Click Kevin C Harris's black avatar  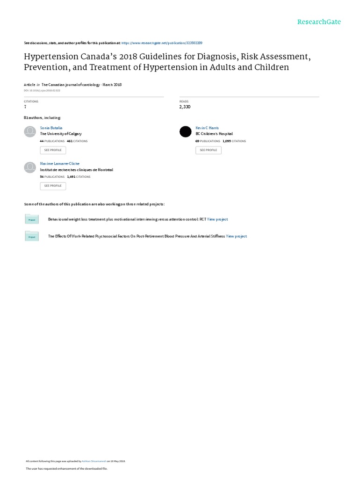[186, 132]
